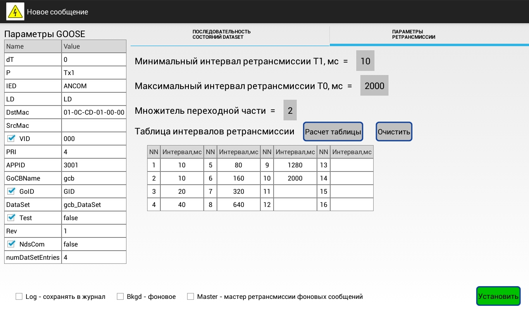529x310 pixels.
Task: Click the high-voltage warning app icon
Action: (x=16, y=12)
